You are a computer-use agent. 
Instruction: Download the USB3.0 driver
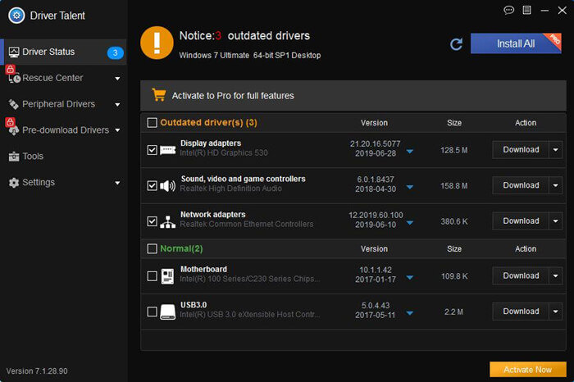click(x=521, y=312)
